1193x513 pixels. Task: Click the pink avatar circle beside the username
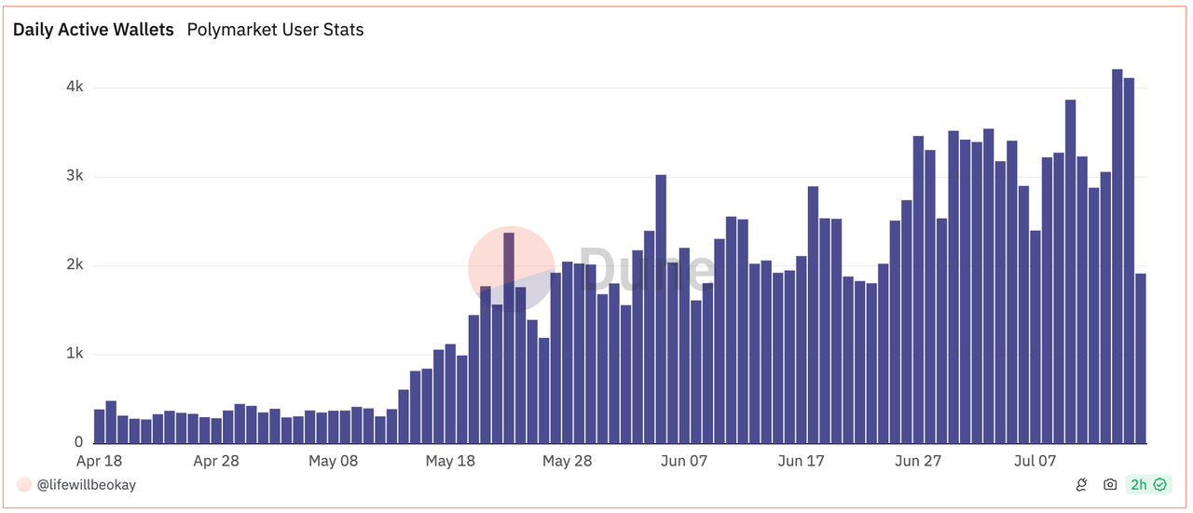[24, 484]
